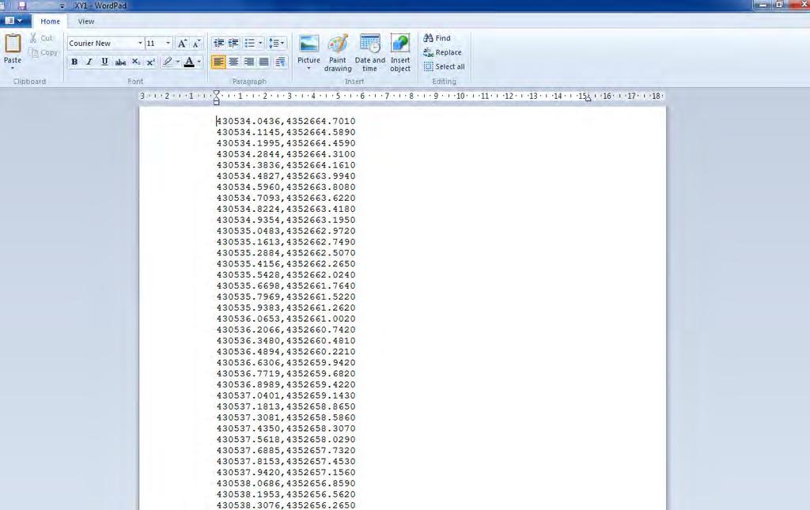The width and height of the screenshot is (810, 510).
Task: Click Replace in Editing group
Action: tap(442, 53)
